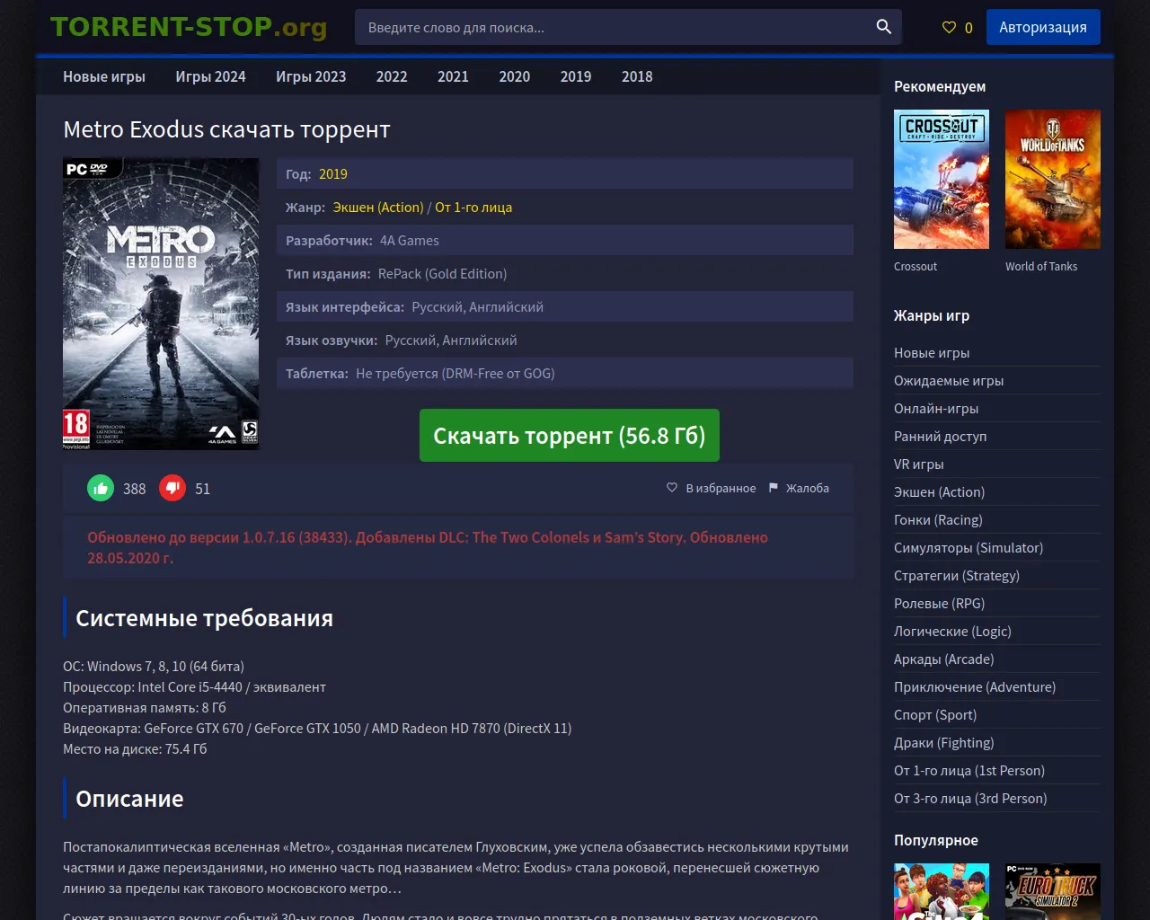Click the green thumbs-up like icon
Viewport: 1150px width, 920px height.
tap(101, 488)
